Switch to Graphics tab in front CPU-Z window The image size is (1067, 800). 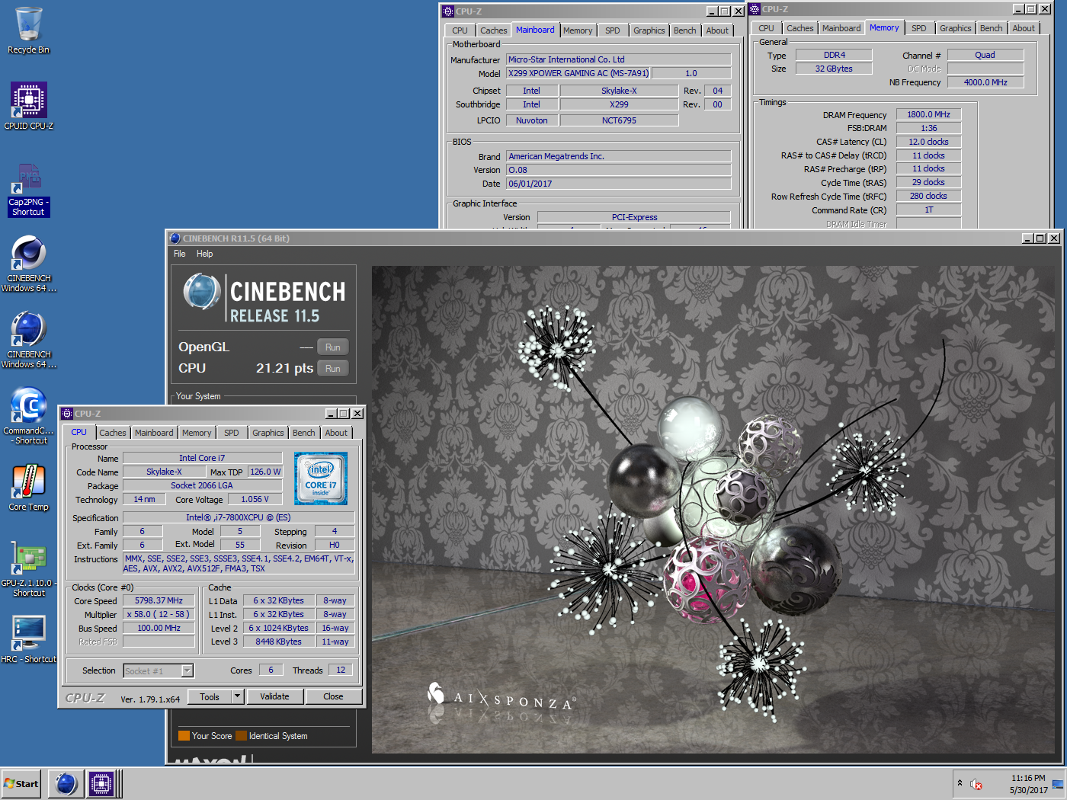coord(268,433)
